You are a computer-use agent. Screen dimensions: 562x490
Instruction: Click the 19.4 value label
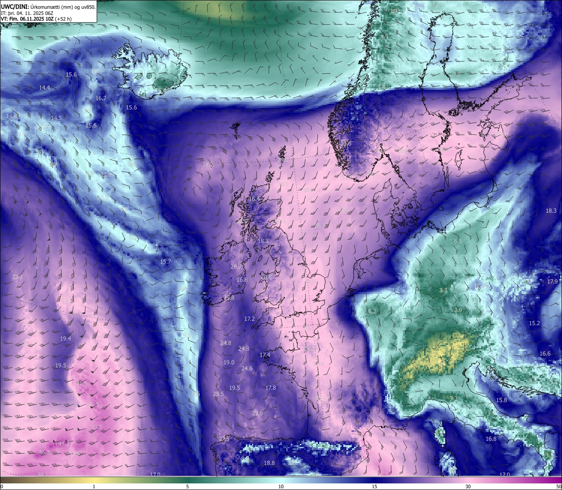click(65, 339)
